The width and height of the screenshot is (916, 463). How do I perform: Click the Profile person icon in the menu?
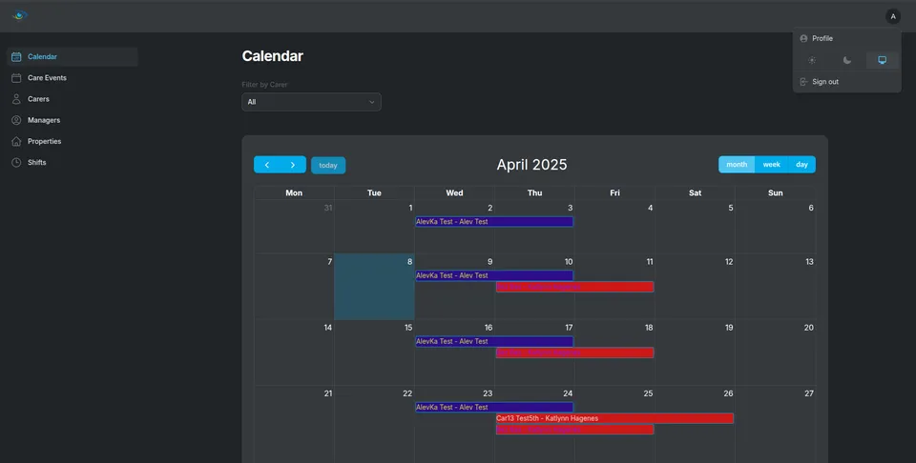click(803, 38)
